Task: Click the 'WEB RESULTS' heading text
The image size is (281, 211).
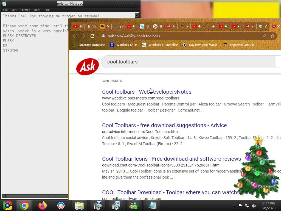Action: click(x=112, y=81)
